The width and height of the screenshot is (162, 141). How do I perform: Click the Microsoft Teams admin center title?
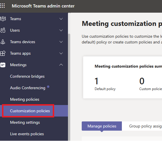(43, 6)
